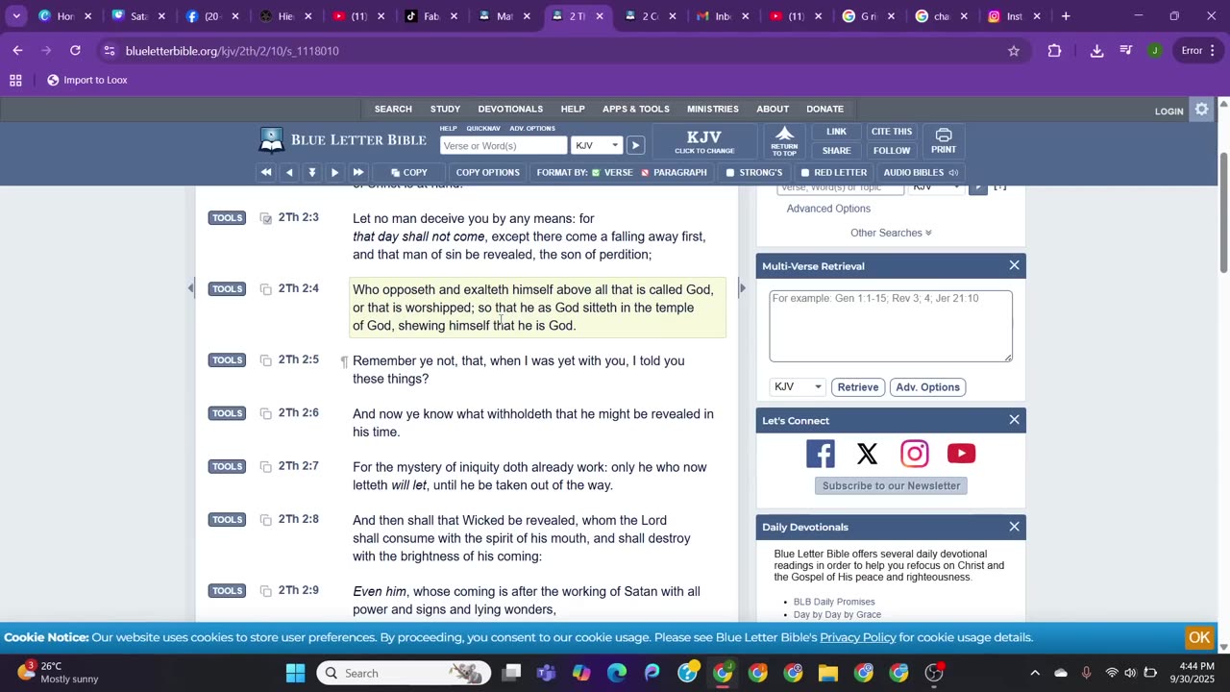Open KJV version dropdown near search box
1230x692 pixels.
(x=597, y=146)
